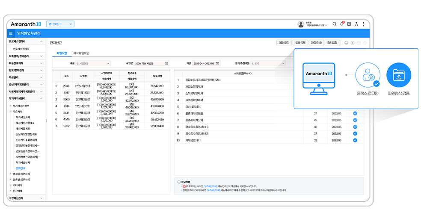Open the user profile dropdown arrow

326,26
